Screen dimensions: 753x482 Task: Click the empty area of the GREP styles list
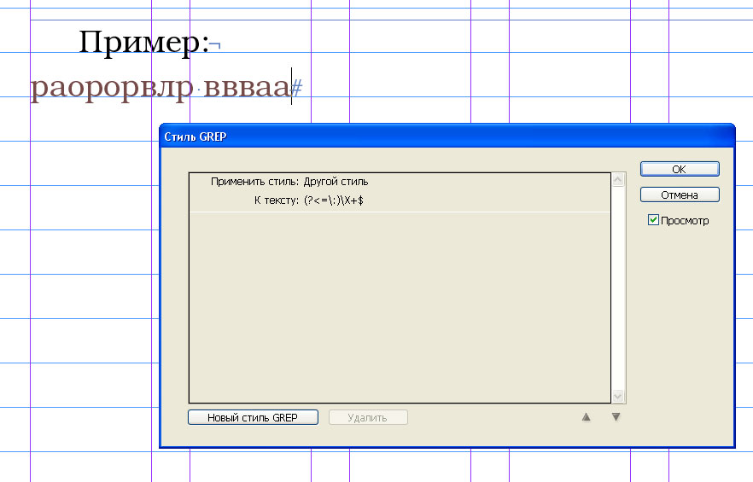point(400,307)
